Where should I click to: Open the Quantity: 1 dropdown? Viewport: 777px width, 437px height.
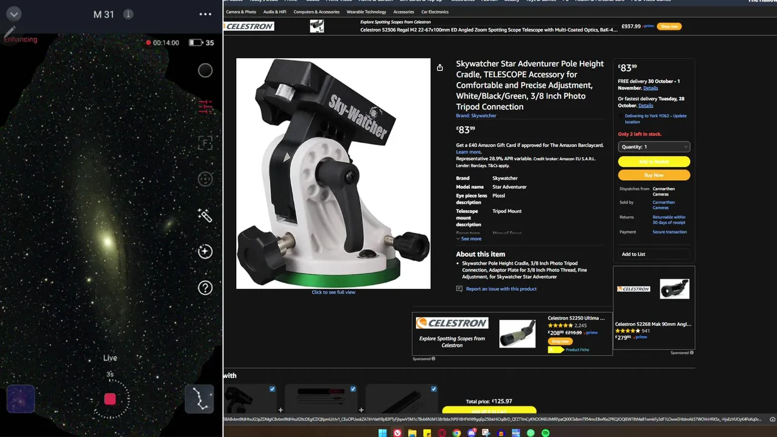coord(654,147)
